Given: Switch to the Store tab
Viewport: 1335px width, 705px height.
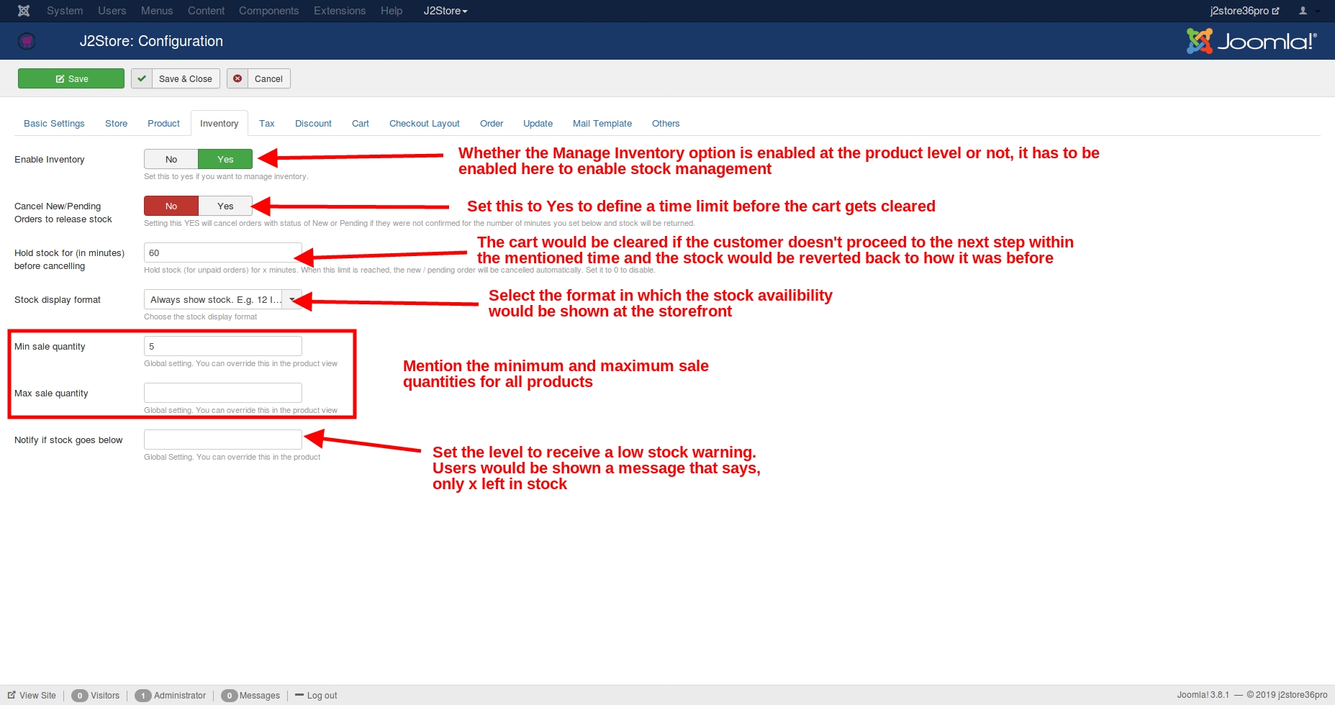Looking at the screenshot, I should [116, 123].
